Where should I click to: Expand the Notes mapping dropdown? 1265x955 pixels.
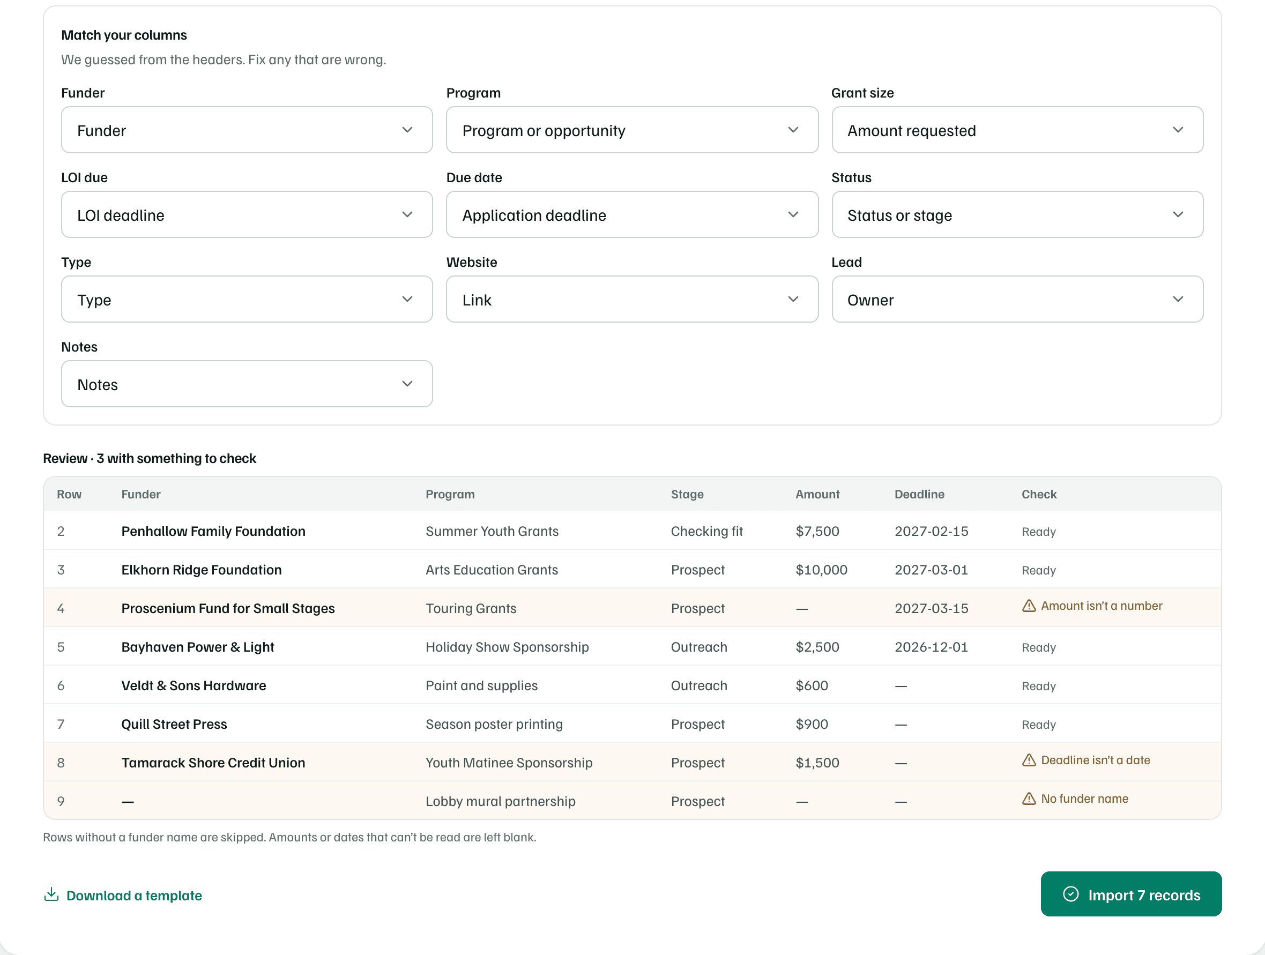point(247,384)
